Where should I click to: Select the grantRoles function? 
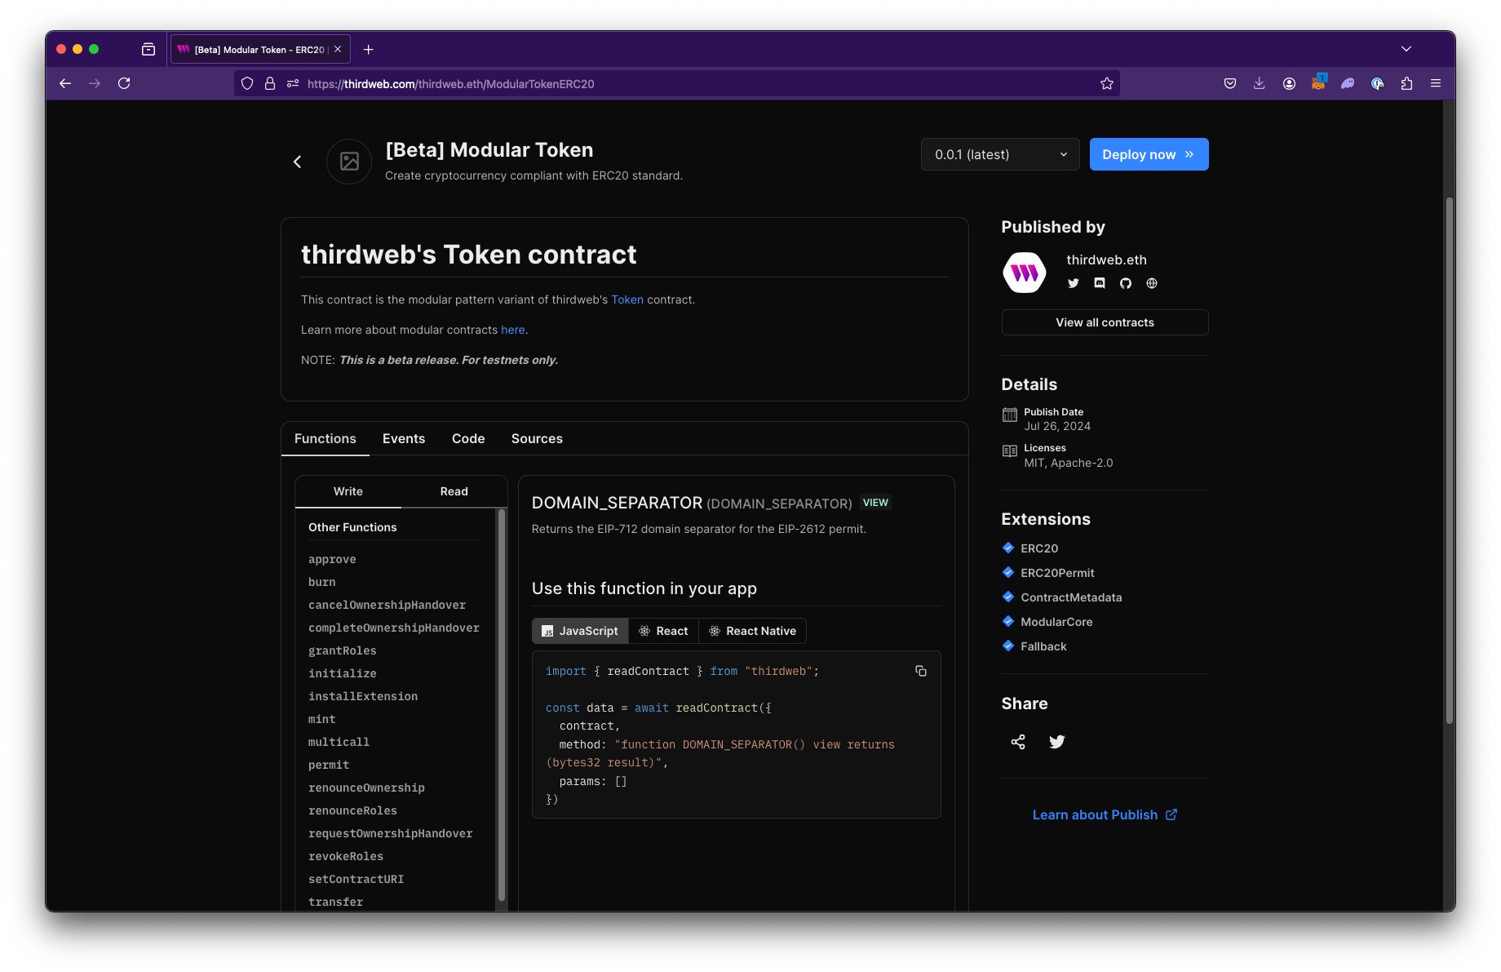click(343, 650)
